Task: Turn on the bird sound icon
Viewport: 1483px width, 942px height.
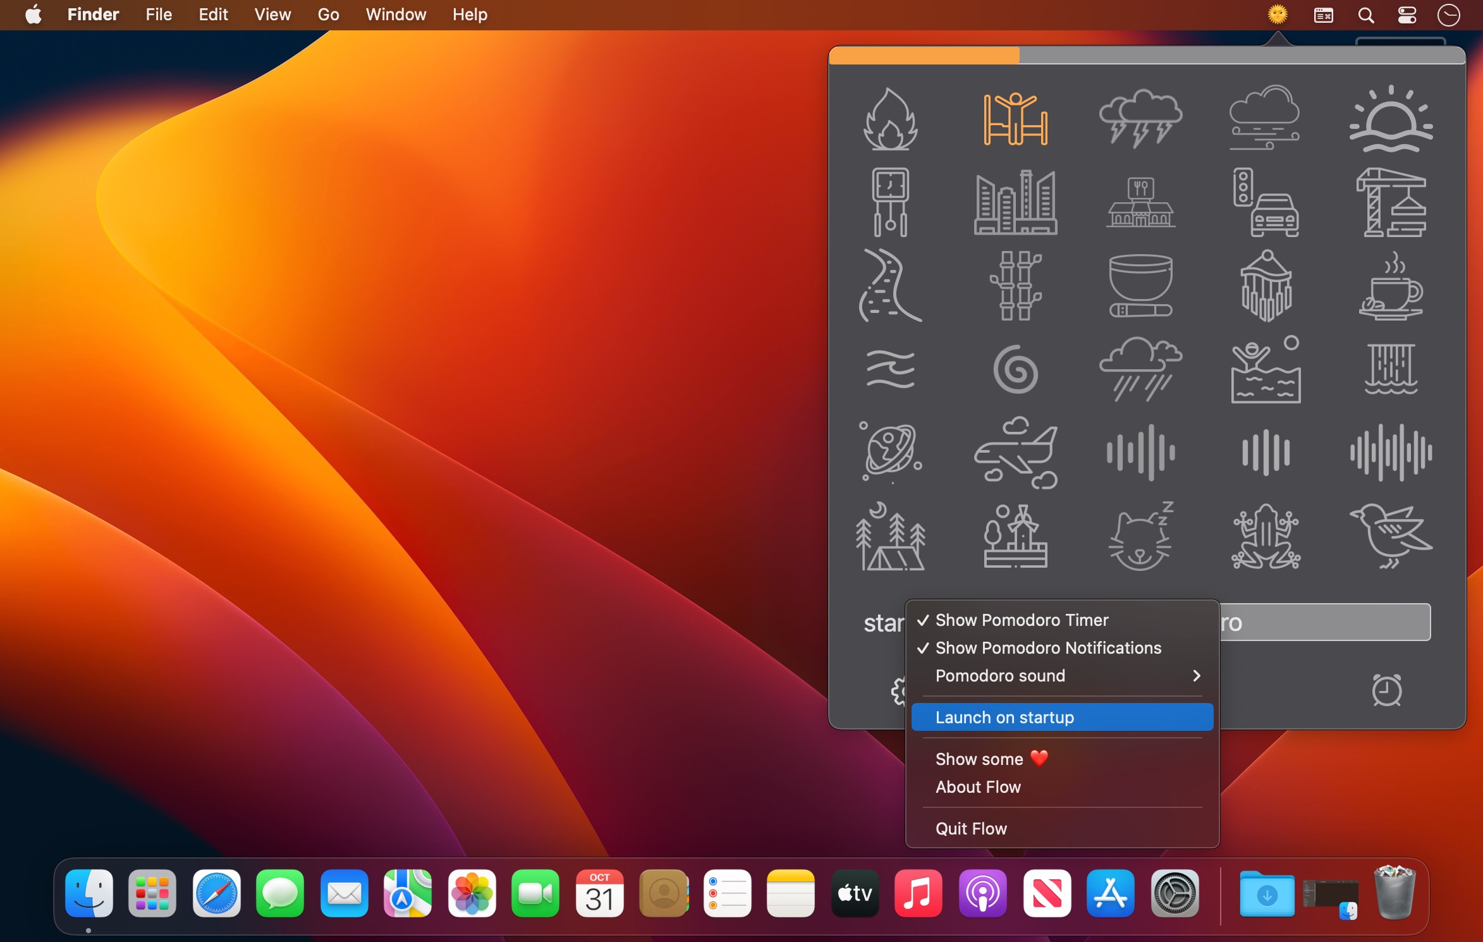Action: pos(1390,536)
